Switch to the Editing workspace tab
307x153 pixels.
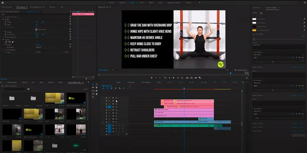tap(132, 2)
